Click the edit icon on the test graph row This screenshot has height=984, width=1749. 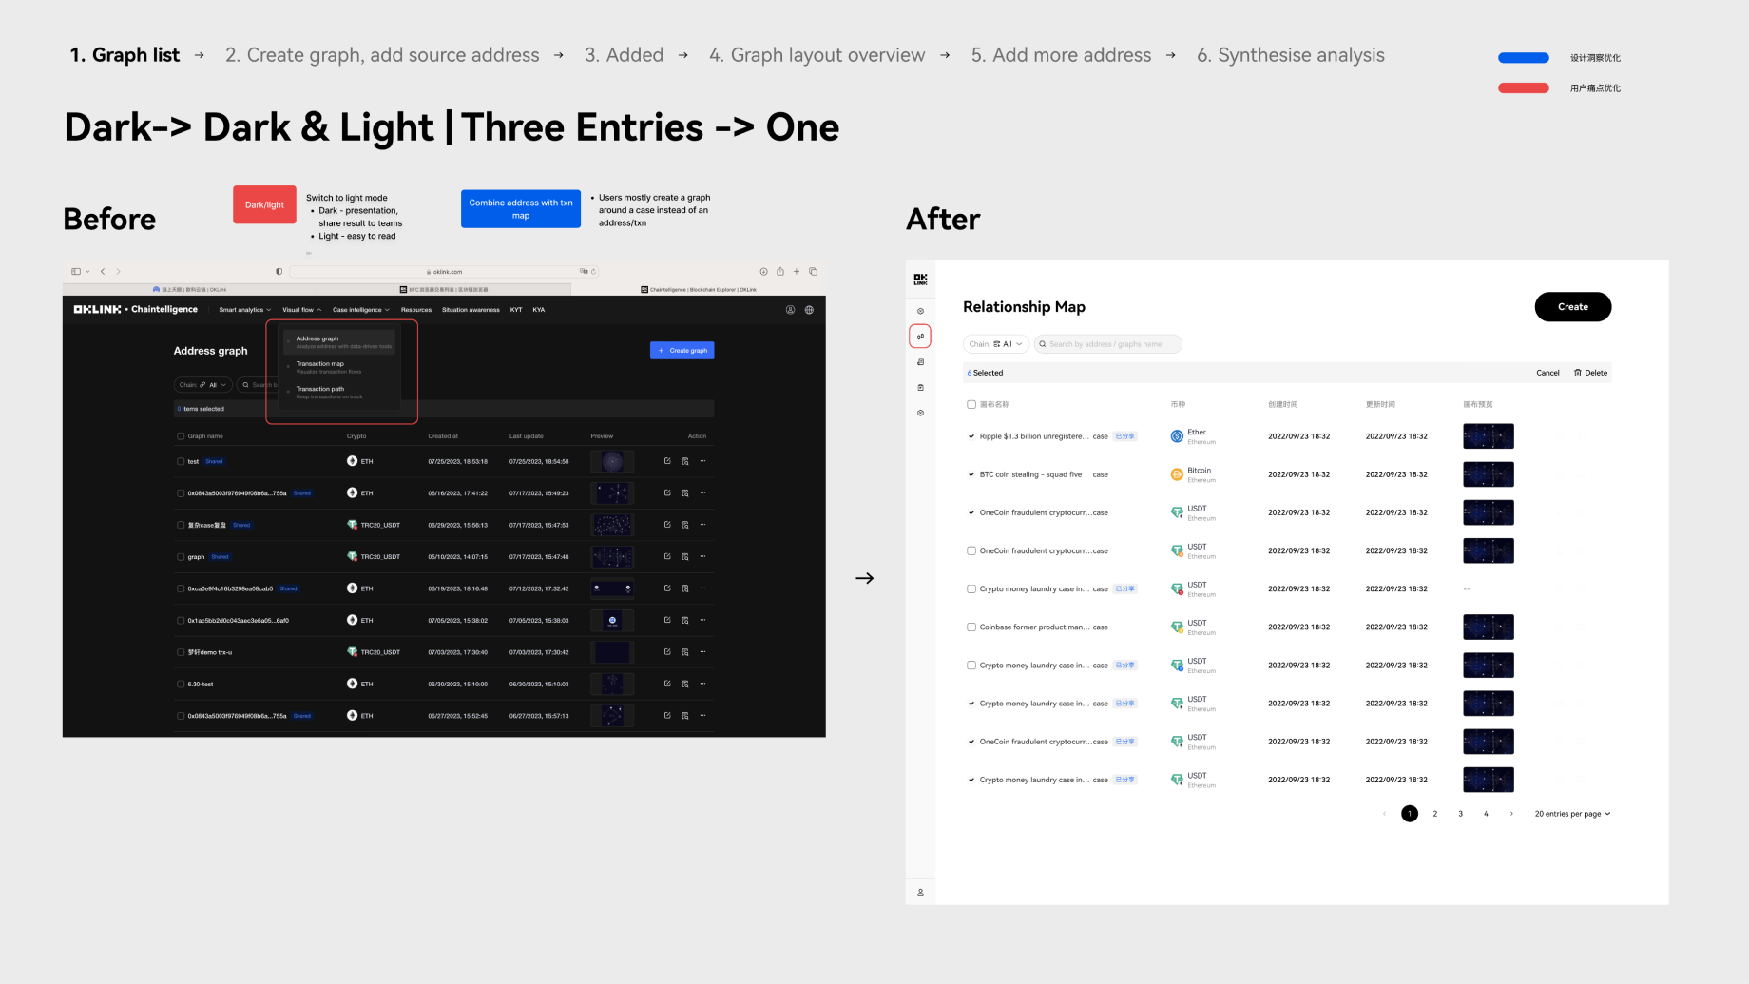click(x=667, y=461)
